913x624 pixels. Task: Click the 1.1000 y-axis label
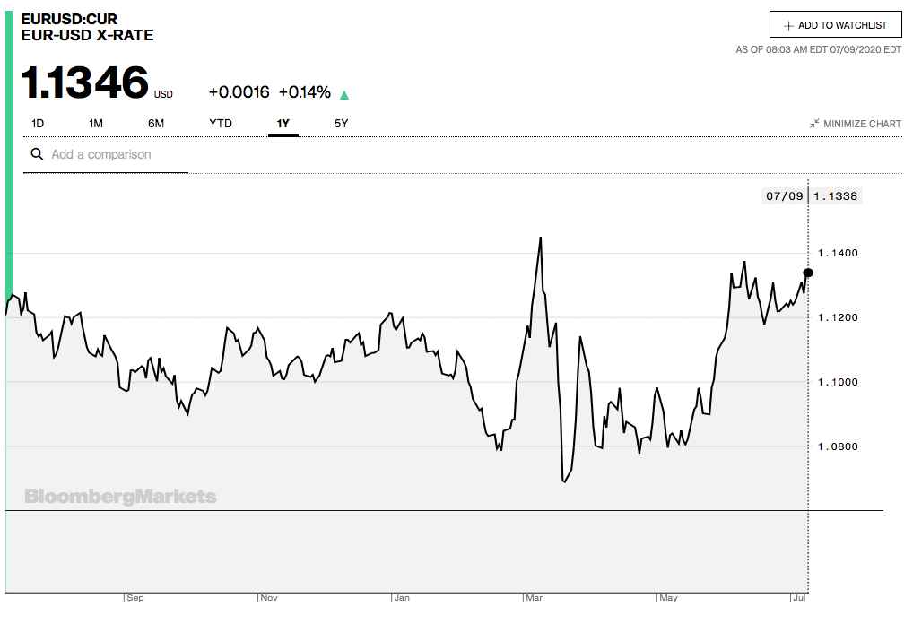(838, 383)
